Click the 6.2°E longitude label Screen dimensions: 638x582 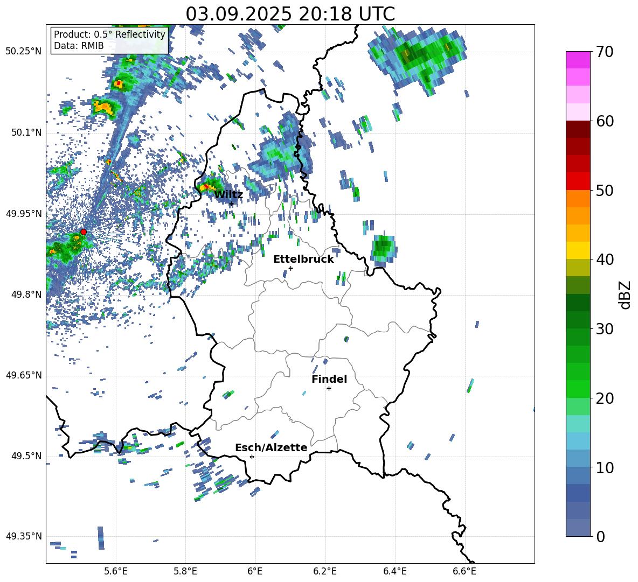coord(325,571)
